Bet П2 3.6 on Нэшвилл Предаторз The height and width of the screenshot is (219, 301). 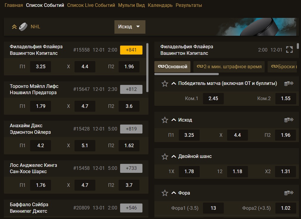tap(129, 106)
